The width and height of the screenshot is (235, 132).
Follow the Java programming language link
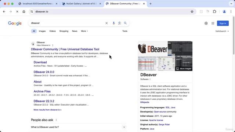[x=173, y=107]
